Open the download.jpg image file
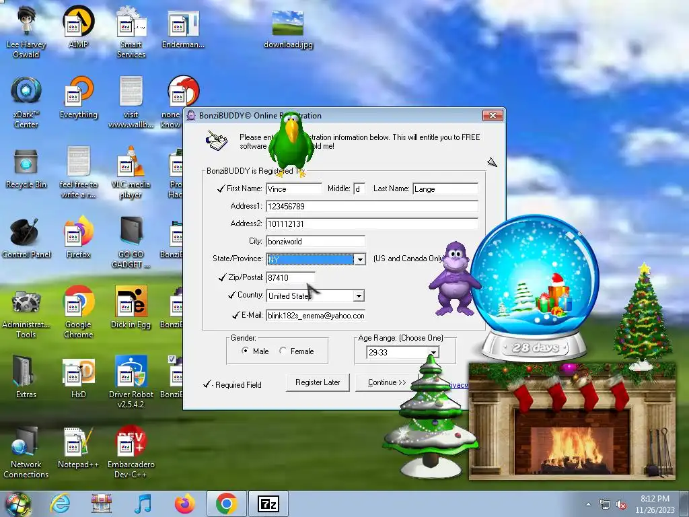 coord(288,28)
